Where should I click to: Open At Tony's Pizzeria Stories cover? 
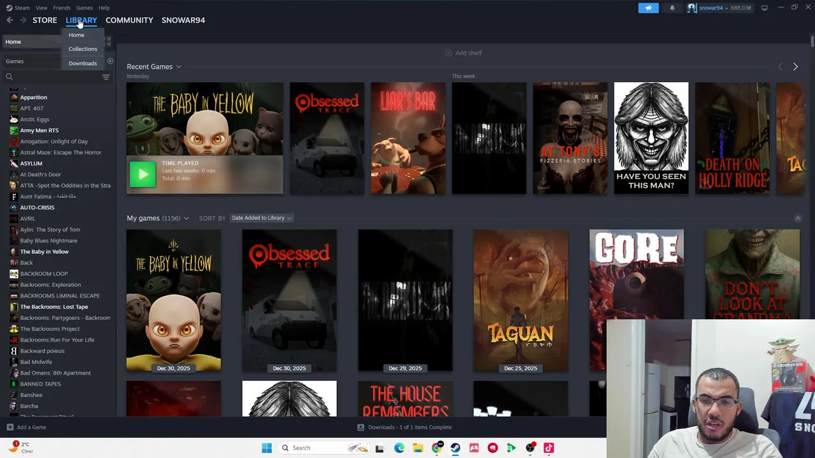tap(570, 138)
